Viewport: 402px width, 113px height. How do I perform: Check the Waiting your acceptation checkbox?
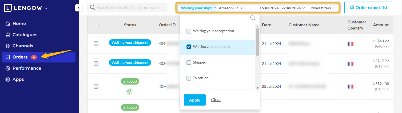(189, 31)
